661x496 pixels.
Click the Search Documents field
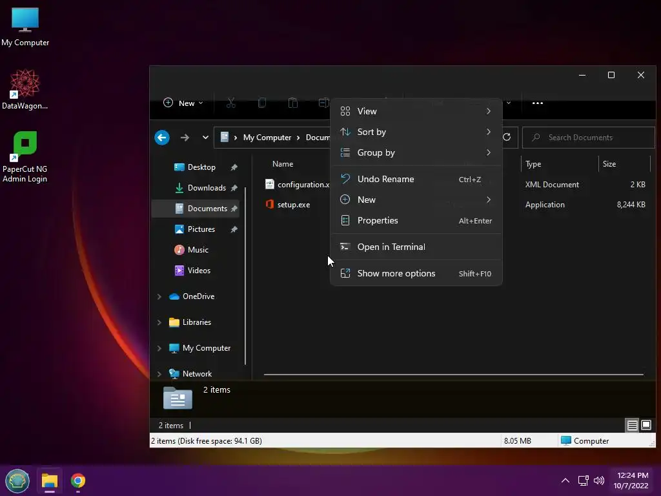coord(589,138)
